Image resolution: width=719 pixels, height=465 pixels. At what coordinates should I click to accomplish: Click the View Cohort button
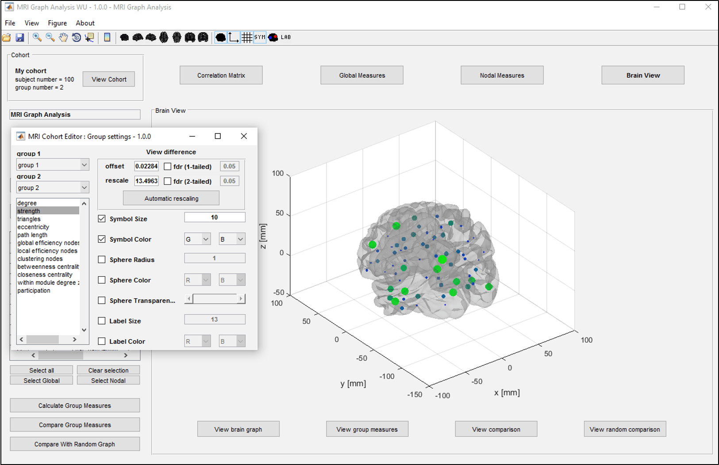coord(108,79)
